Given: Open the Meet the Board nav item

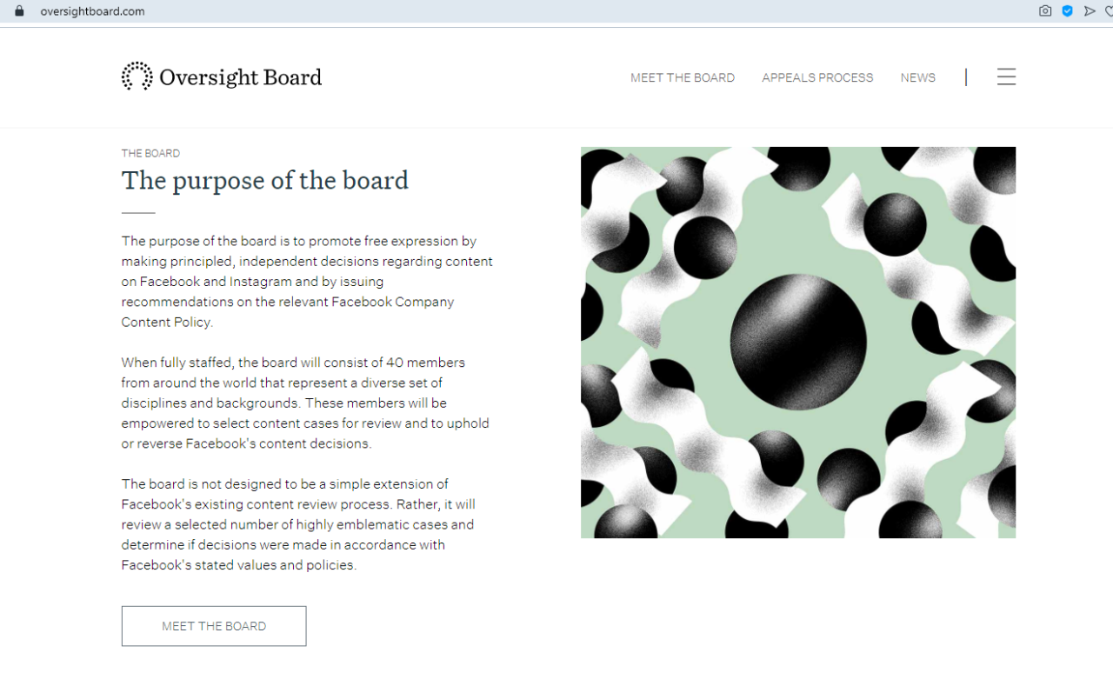Looking at the screenshot, I should tap(683, 77).
